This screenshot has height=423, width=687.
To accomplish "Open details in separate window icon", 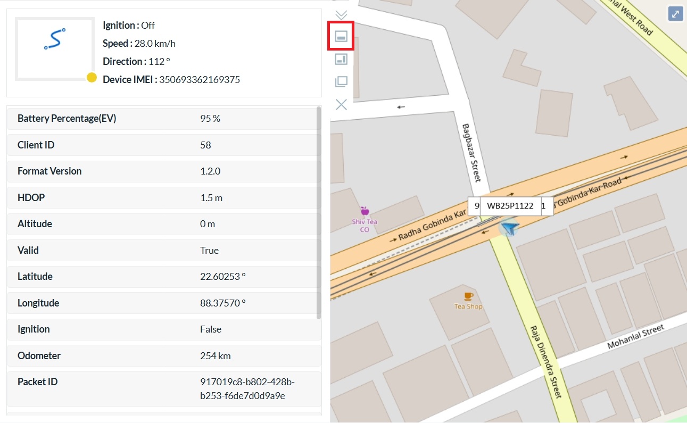I will [341, 82].
